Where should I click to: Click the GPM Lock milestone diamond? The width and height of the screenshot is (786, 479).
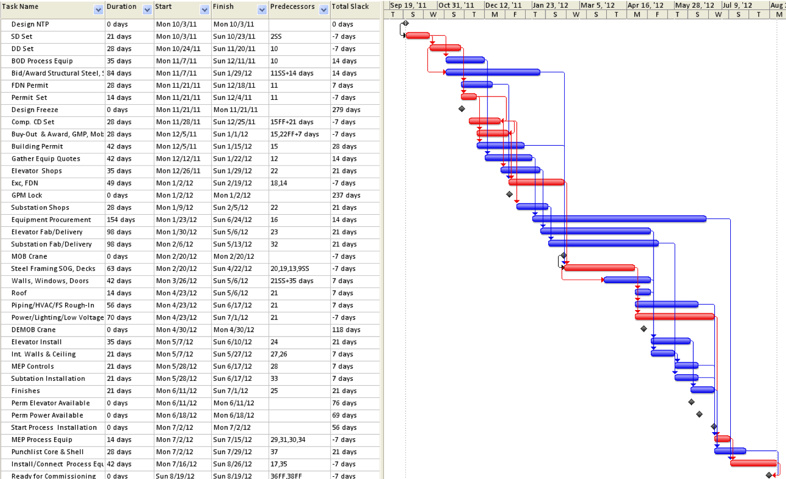[509, 194]
